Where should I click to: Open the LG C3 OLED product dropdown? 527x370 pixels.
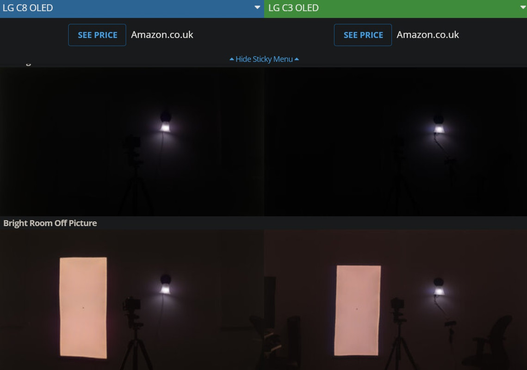pos(396,8)
